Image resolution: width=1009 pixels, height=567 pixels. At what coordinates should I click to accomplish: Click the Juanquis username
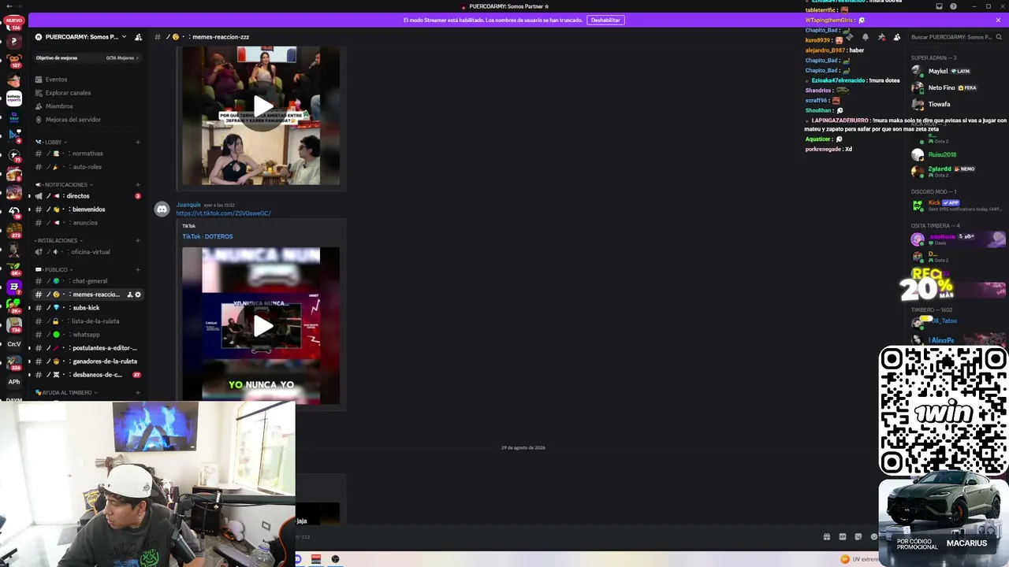188,205
